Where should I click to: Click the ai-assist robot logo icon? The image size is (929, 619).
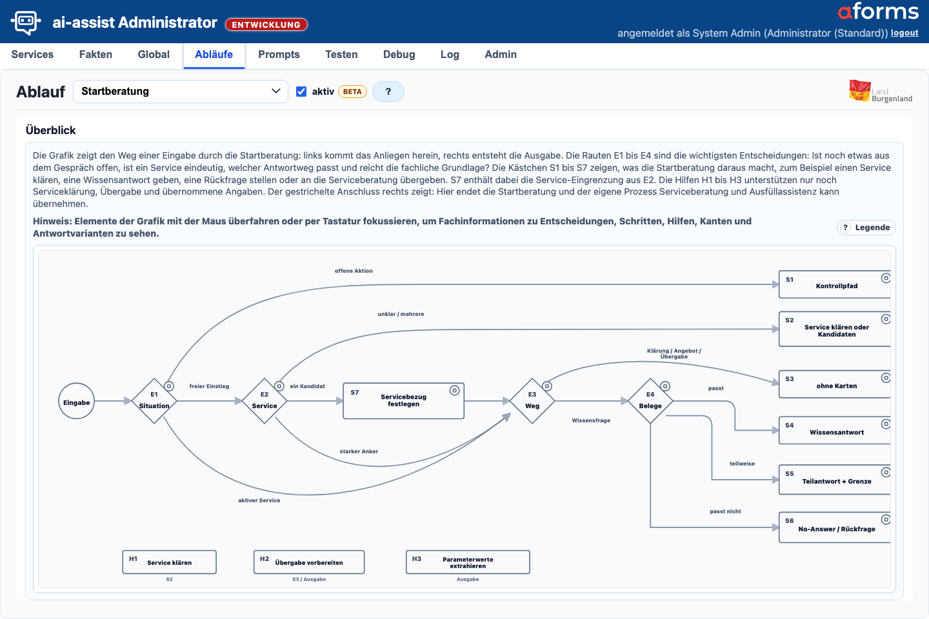tap(26, 22)
